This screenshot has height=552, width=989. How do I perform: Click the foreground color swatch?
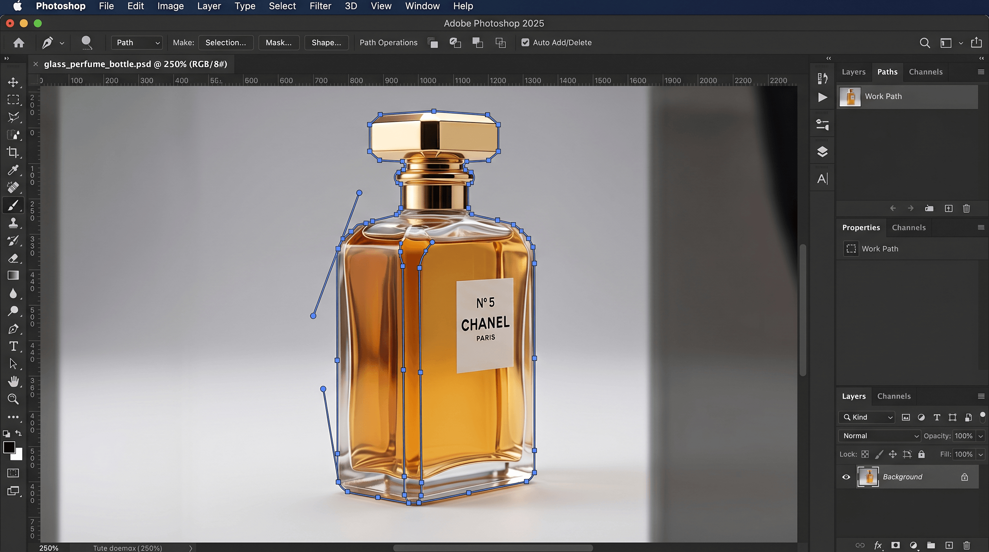[9, 447]
